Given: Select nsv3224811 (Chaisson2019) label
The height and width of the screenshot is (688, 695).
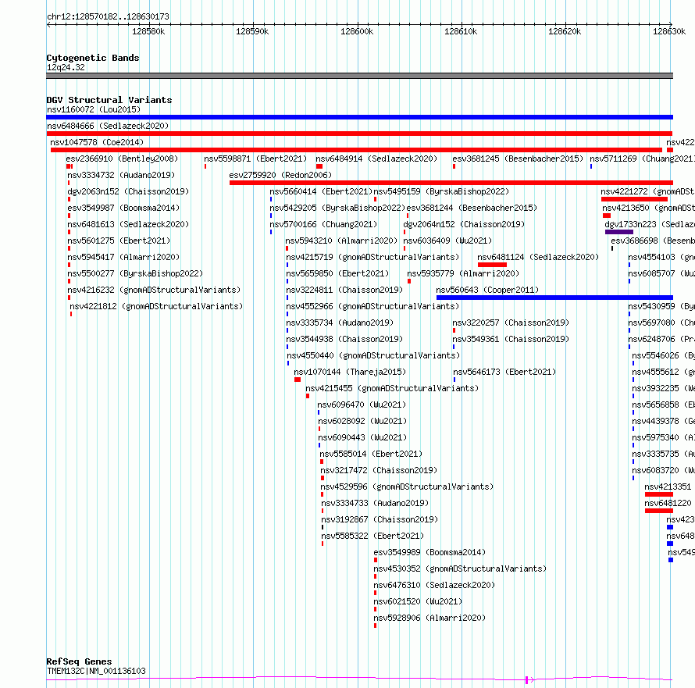Looking at the screenshot, I should [x=344, y=290].
